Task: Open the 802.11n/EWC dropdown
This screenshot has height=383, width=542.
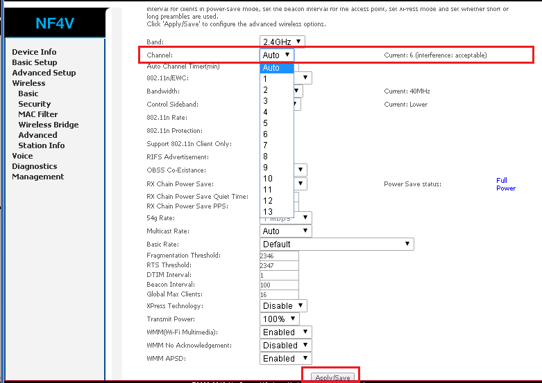Action: [x=303, y=78]
